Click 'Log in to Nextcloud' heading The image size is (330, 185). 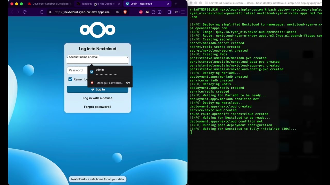97,49
